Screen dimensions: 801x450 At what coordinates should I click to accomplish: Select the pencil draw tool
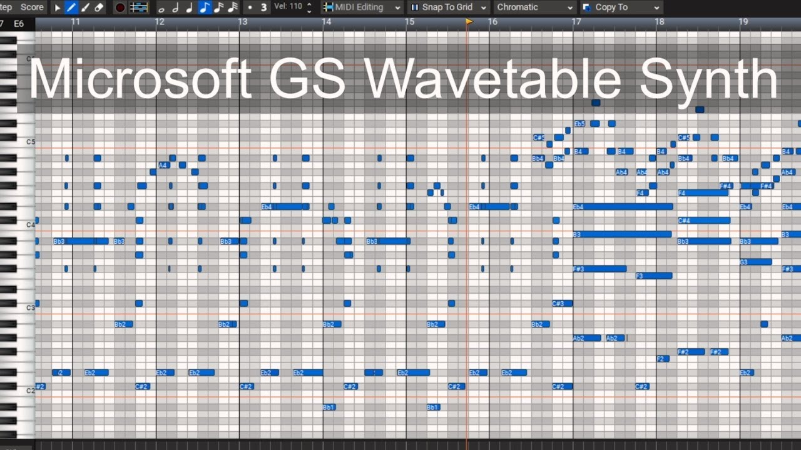tap(71, 7)
